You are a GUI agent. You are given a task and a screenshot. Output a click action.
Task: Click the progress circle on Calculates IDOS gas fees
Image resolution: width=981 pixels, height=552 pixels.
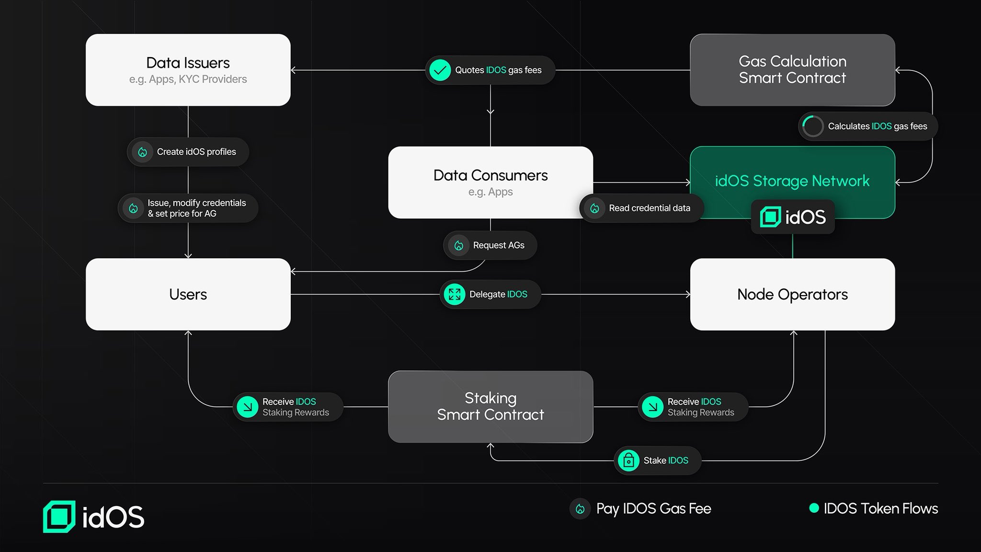click(x=812, y=126)
